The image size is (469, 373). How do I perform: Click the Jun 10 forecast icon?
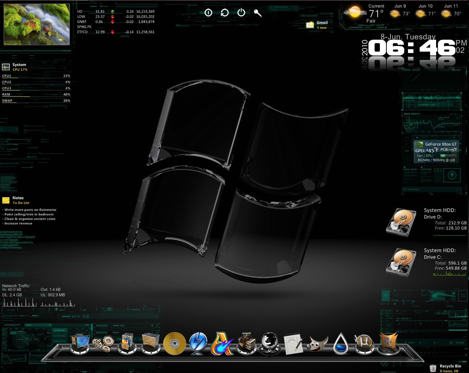(421, 14)
